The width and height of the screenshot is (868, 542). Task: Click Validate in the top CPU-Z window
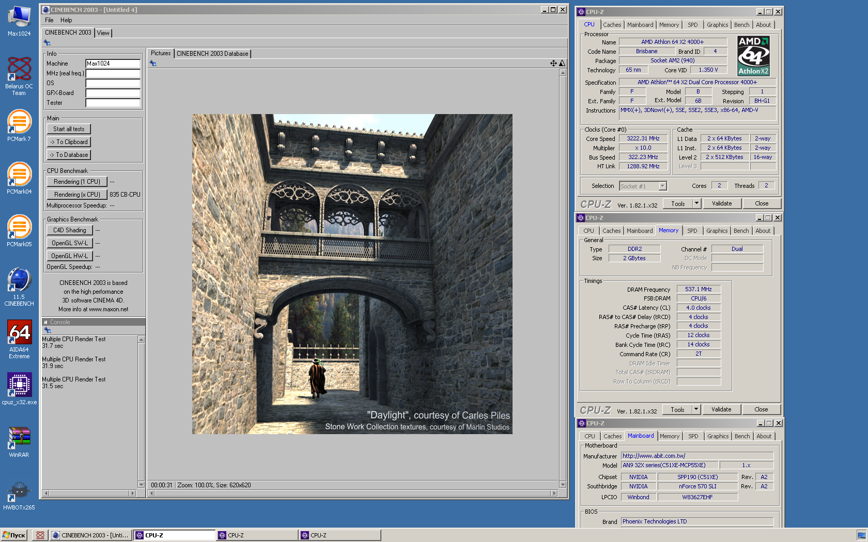point(722,203)
